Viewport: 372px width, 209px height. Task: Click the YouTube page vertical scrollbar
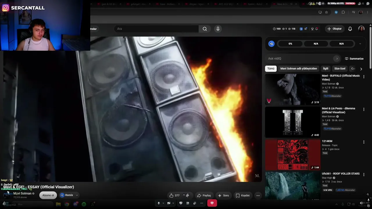[x=371, y=48]
